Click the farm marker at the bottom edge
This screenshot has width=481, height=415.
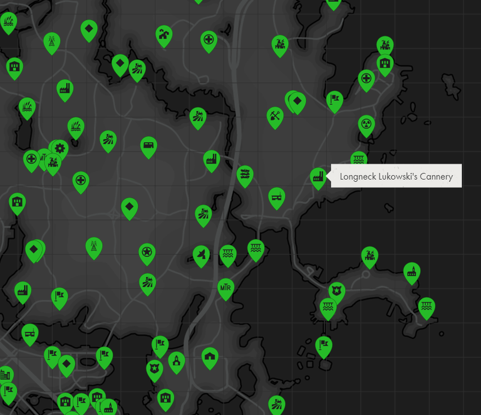tap(276, 404)
